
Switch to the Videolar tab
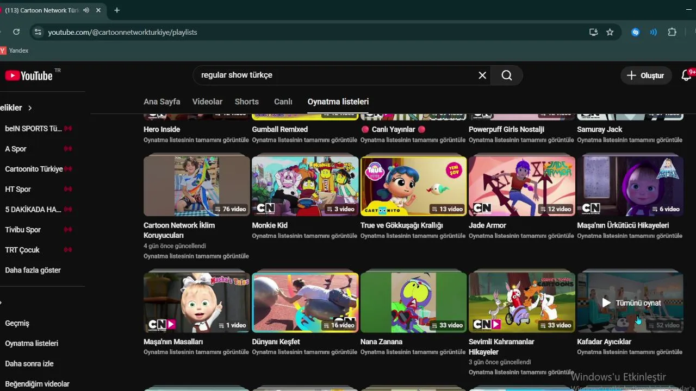click(207, 102)
